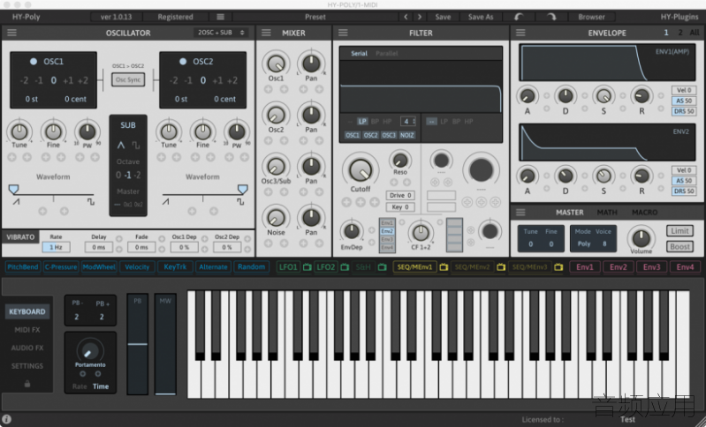Open the top bar menu icon beside Registered
The width and height of the screenshot is (706, 427).
coord(220,17)
